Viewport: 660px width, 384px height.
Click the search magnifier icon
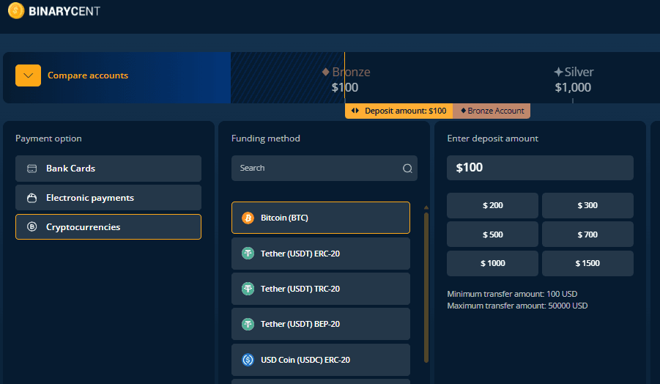[407, 169]
